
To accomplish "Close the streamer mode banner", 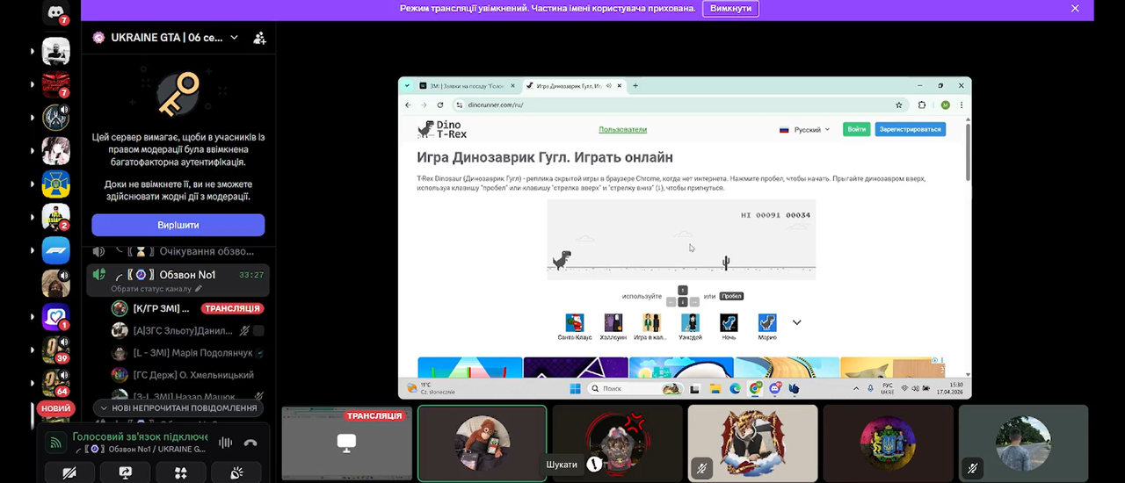I will point(1075,8).
